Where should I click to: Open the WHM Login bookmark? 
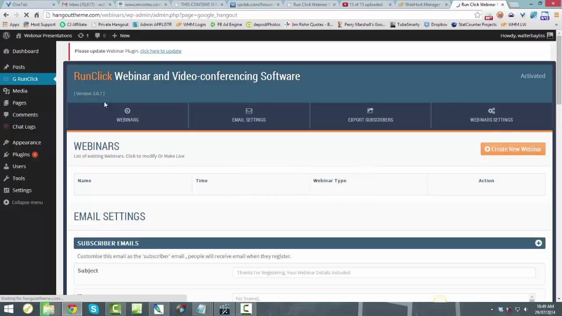(x=191, y=25)
